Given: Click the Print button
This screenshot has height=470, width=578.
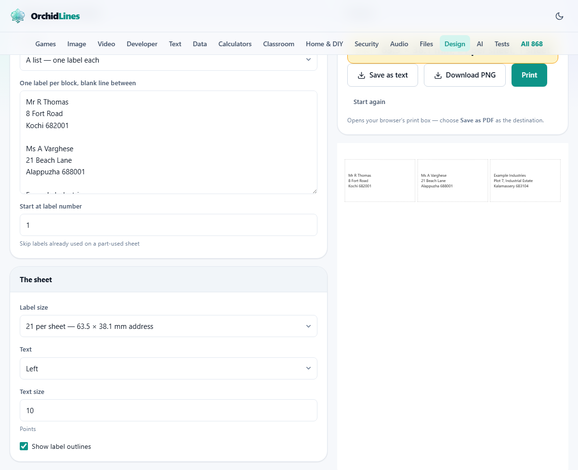Looking at the screenshot, I should 529,75.
